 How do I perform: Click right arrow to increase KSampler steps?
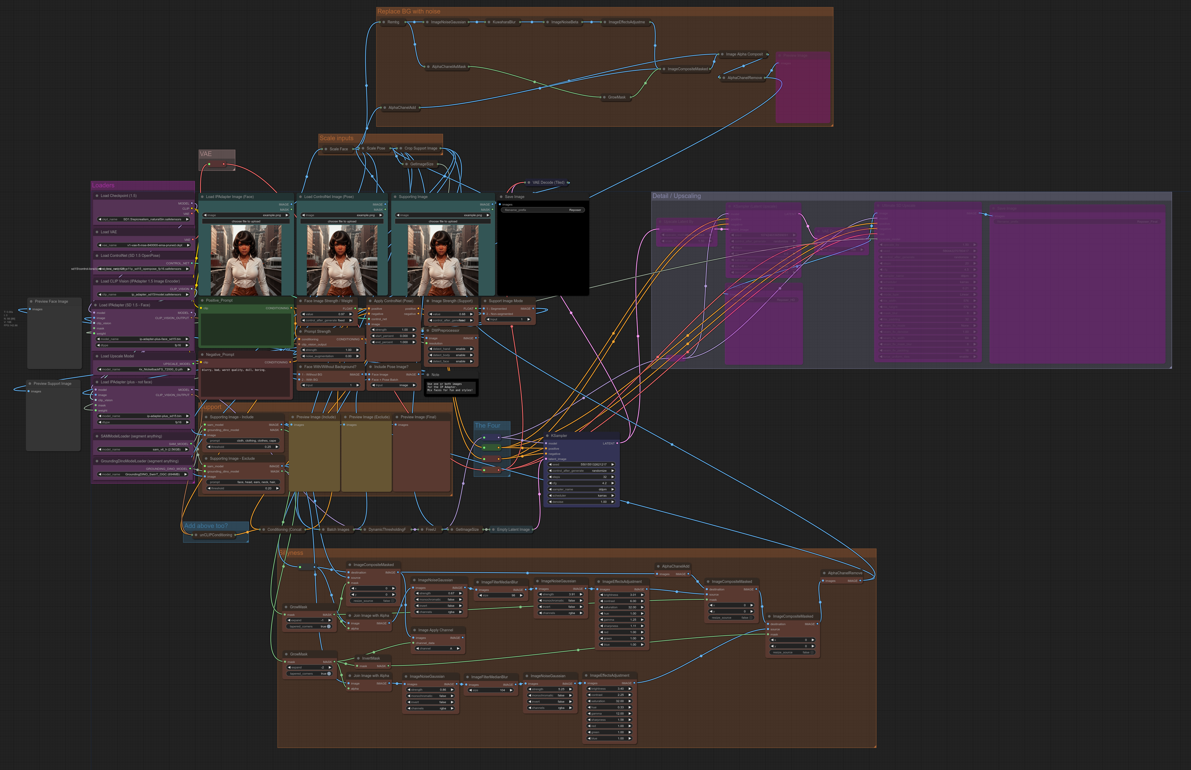pos(613,477)
